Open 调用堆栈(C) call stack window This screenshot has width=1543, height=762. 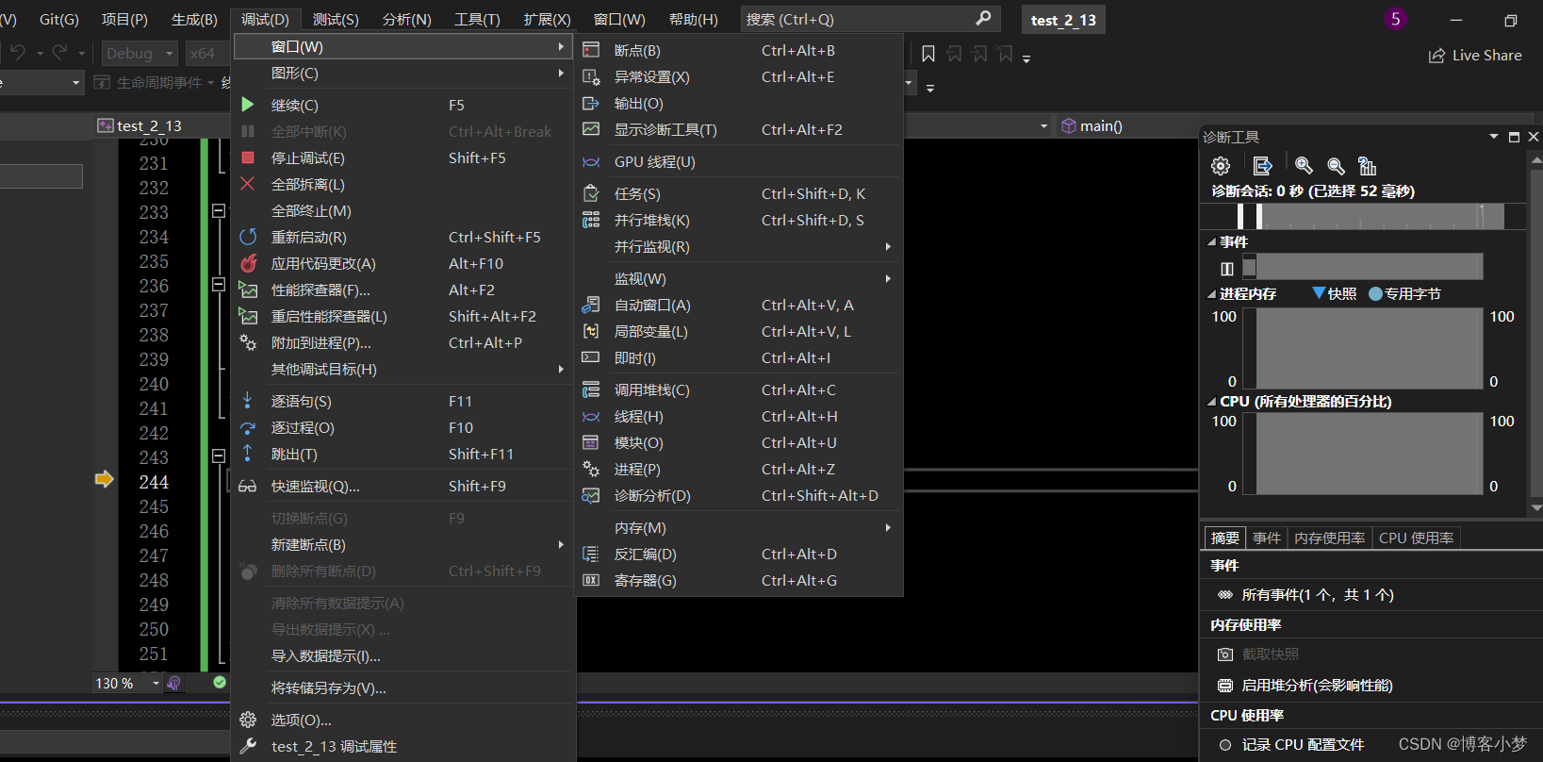click(739, 390)
